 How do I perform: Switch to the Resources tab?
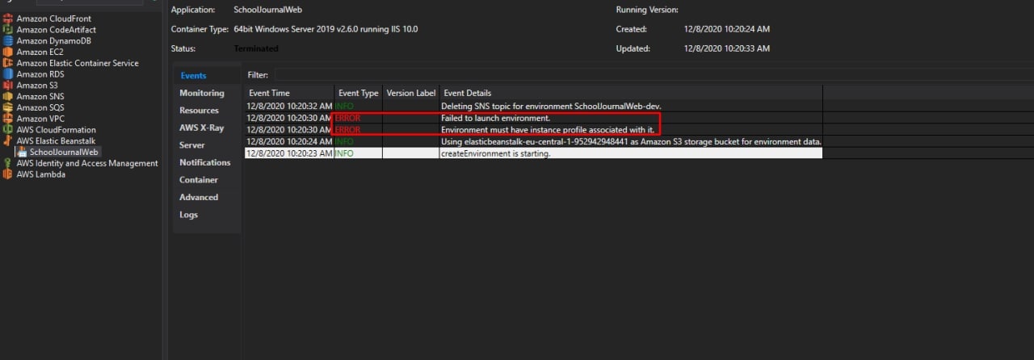199,111
